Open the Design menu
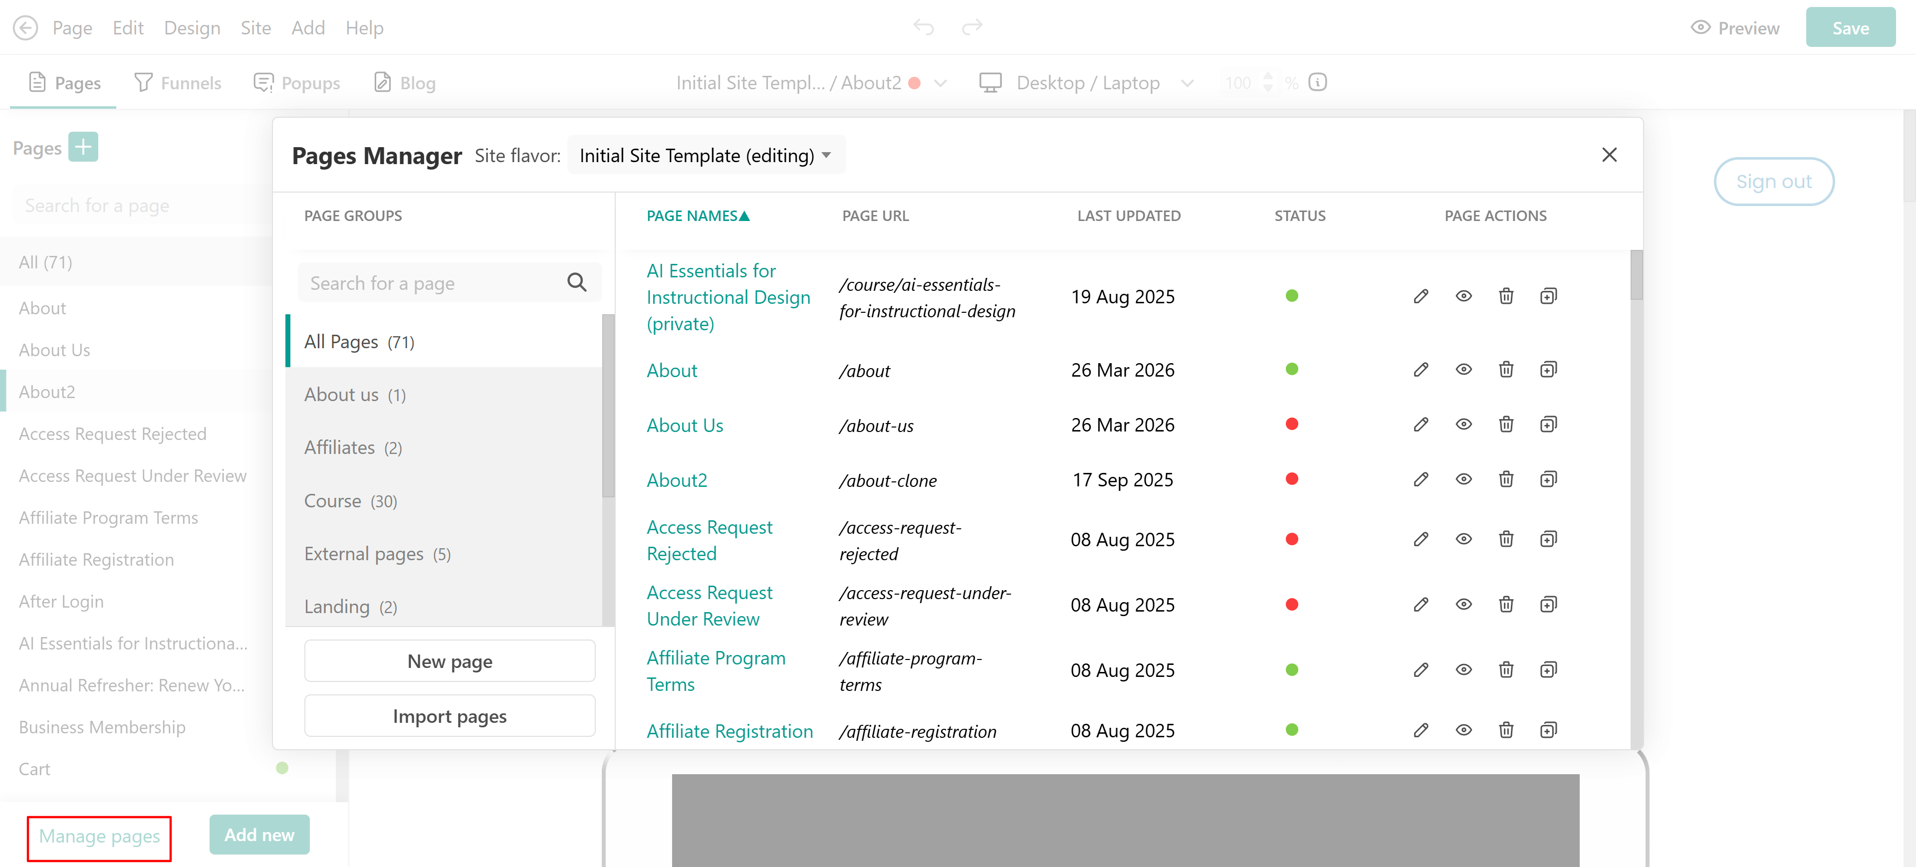The height and width of the screenshot is (867, 1916). coord(192,28)
